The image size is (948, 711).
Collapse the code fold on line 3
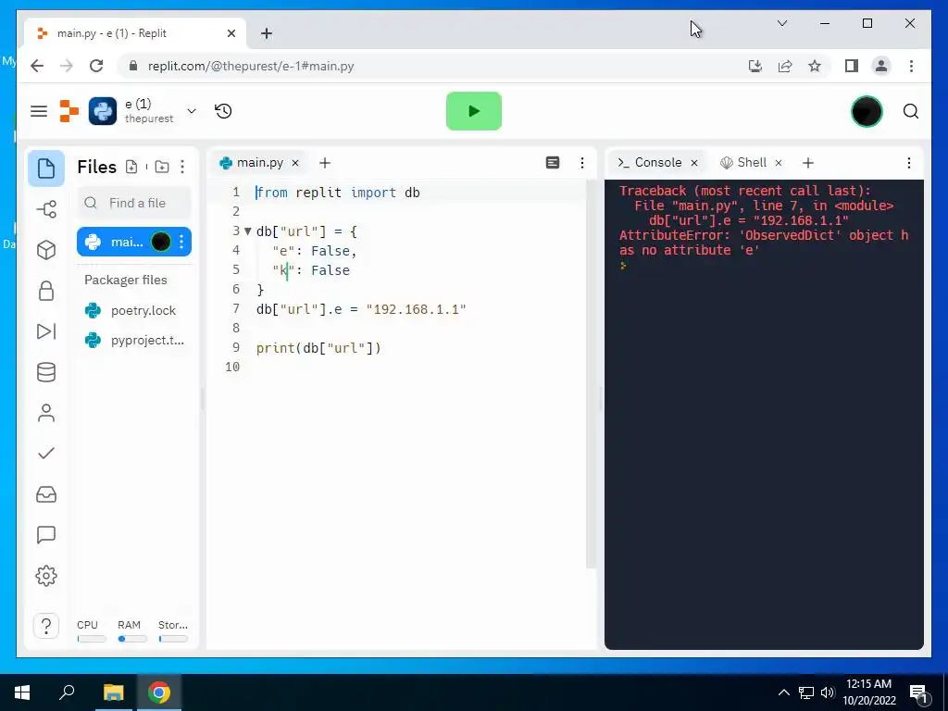click(247, 231)
